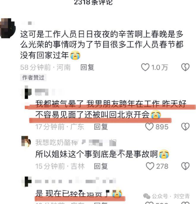Open 我想吃奶酪棒 username profile
The width and height of the screenshot is (196, 204).
[x=57, y=142]
